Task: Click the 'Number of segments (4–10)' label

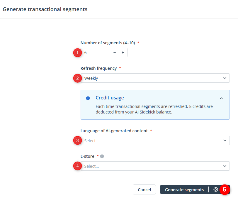Action: pyautogui.click(x=108, y=43)
